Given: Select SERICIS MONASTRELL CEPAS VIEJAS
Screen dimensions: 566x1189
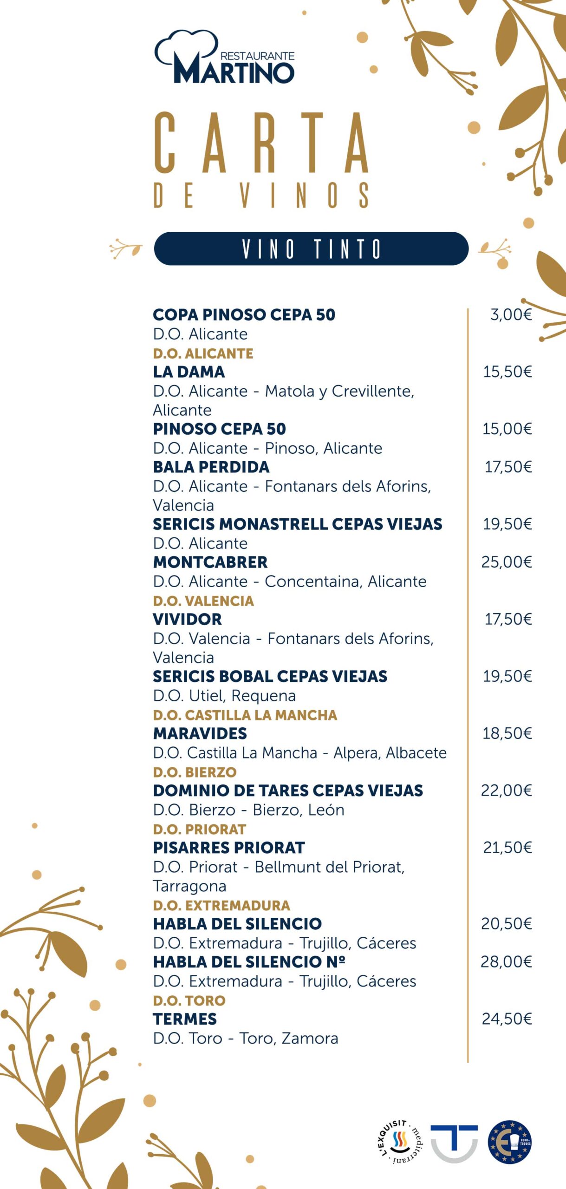Looking at the screenshot, I should coord(297,524).
